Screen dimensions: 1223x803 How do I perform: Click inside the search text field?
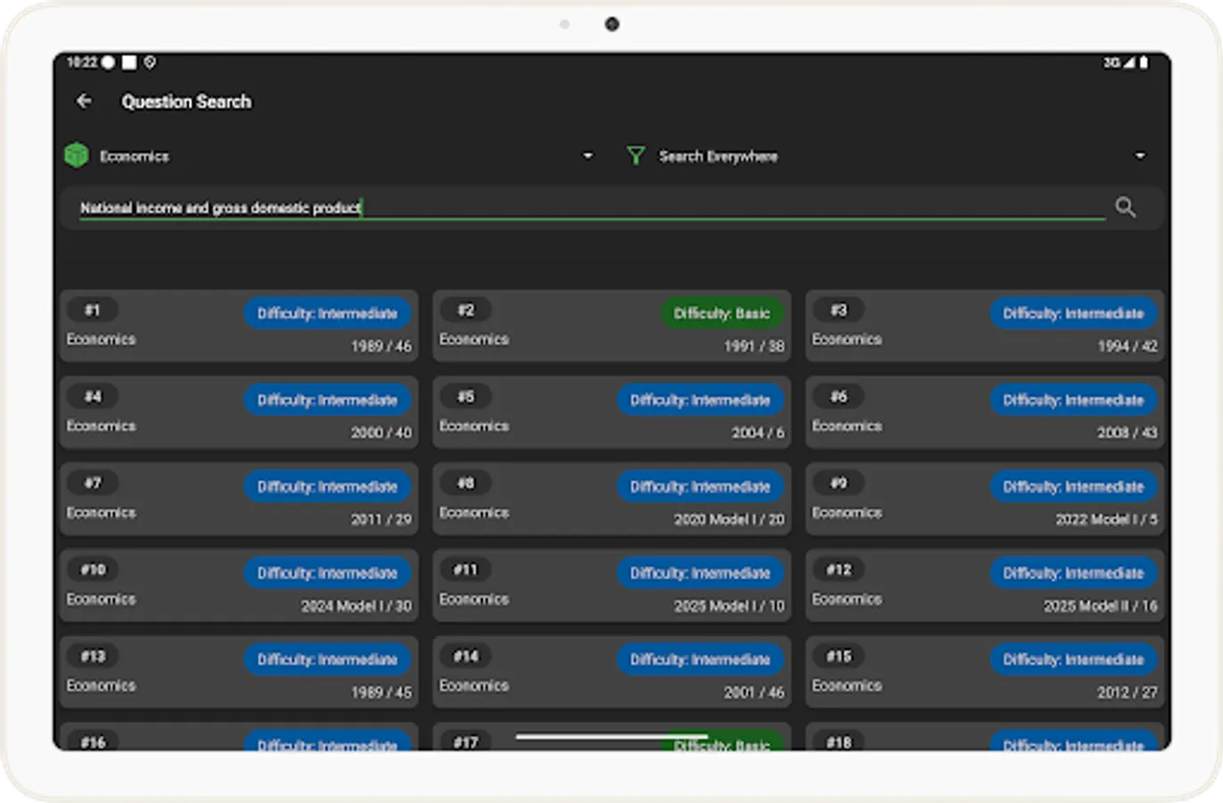589,207
